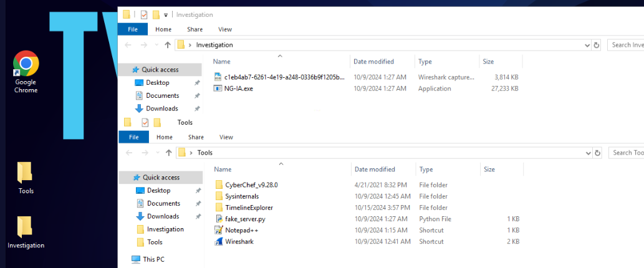The image size is (644, 268).
Task: Click the up arrow in the Tools window
Action: pyautogui.click(x=168, y=153)
